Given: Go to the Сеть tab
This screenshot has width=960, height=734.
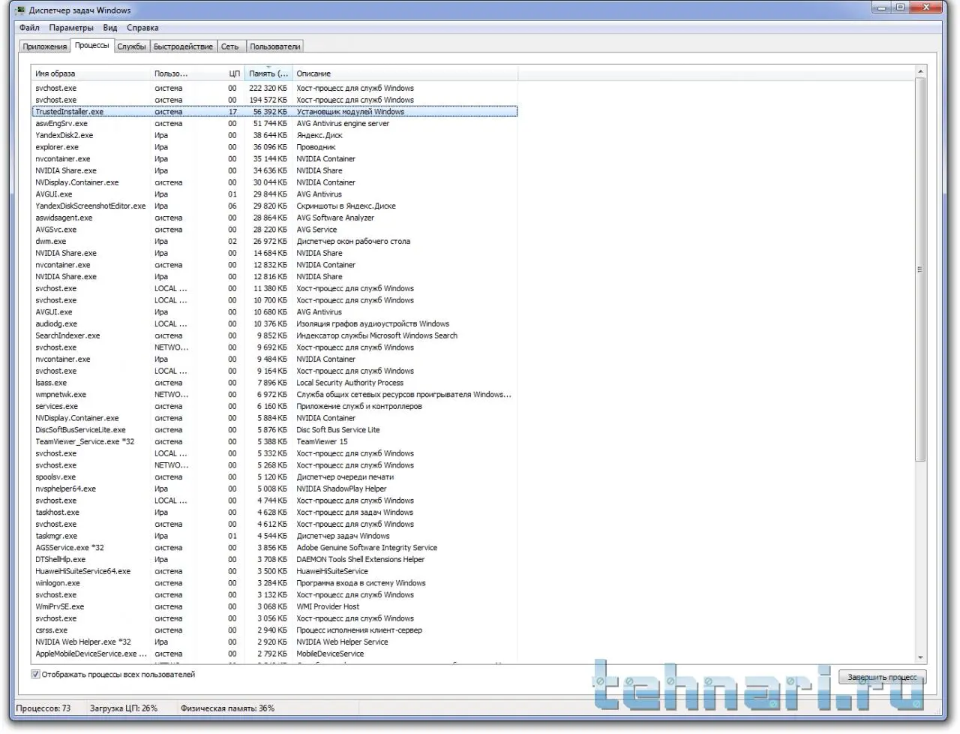Looking at the screenshot, I should click(230, 47).
